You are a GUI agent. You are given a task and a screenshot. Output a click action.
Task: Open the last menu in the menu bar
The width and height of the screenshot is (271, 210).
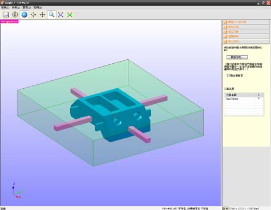(38, 7)
